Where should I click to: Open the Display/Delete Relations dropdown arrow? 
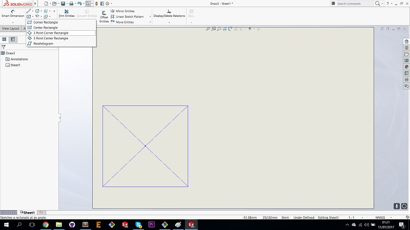coord(169,22)
